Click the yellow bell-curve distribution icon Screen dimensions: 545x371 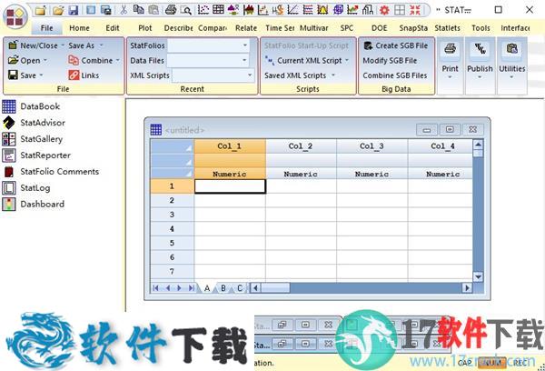pyautogui.click(x=322, y=10)
